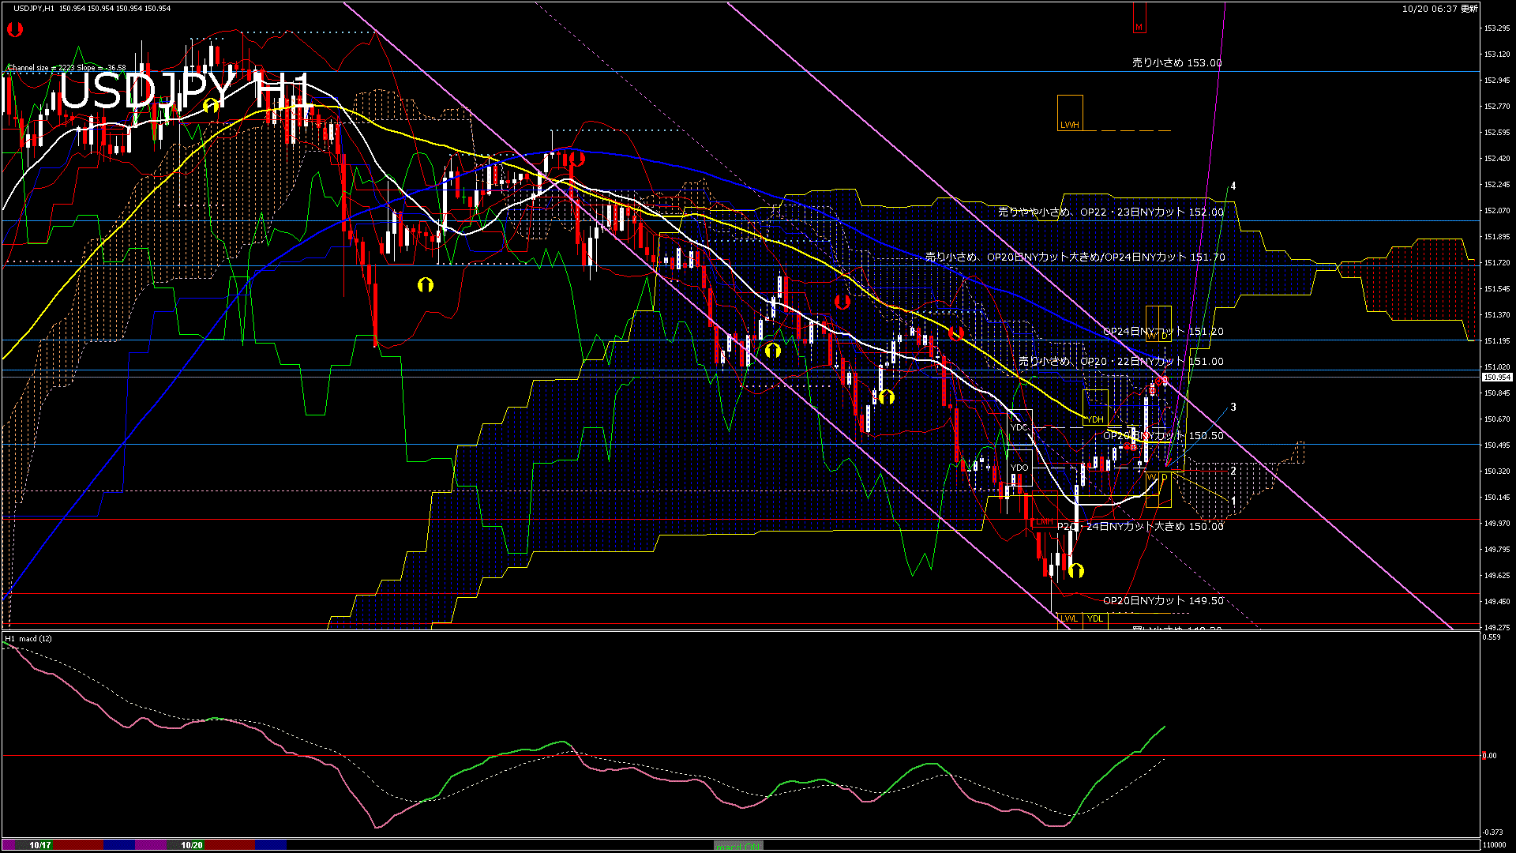Toggle the macd ON button
This screenshot has width=1516, height=853.
(738, 846)
